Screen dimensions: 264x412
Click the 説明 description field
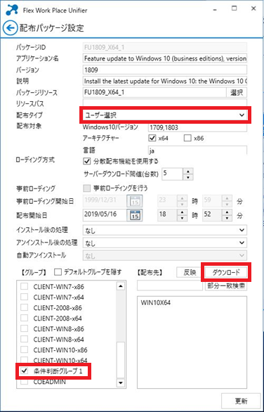(x=165, y=82)
